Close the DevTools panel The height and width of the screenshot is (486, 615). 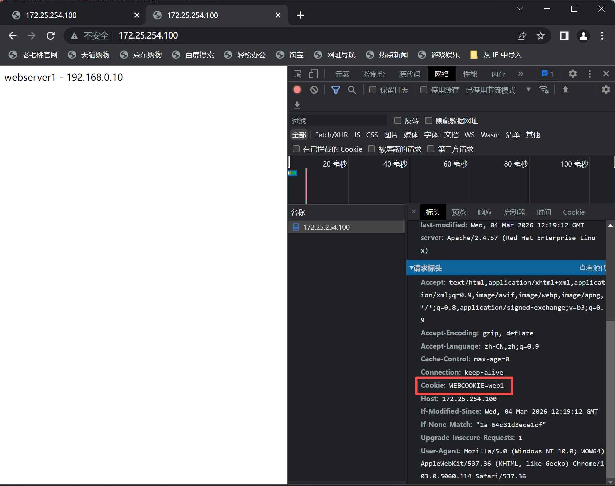tap(606, 74)
